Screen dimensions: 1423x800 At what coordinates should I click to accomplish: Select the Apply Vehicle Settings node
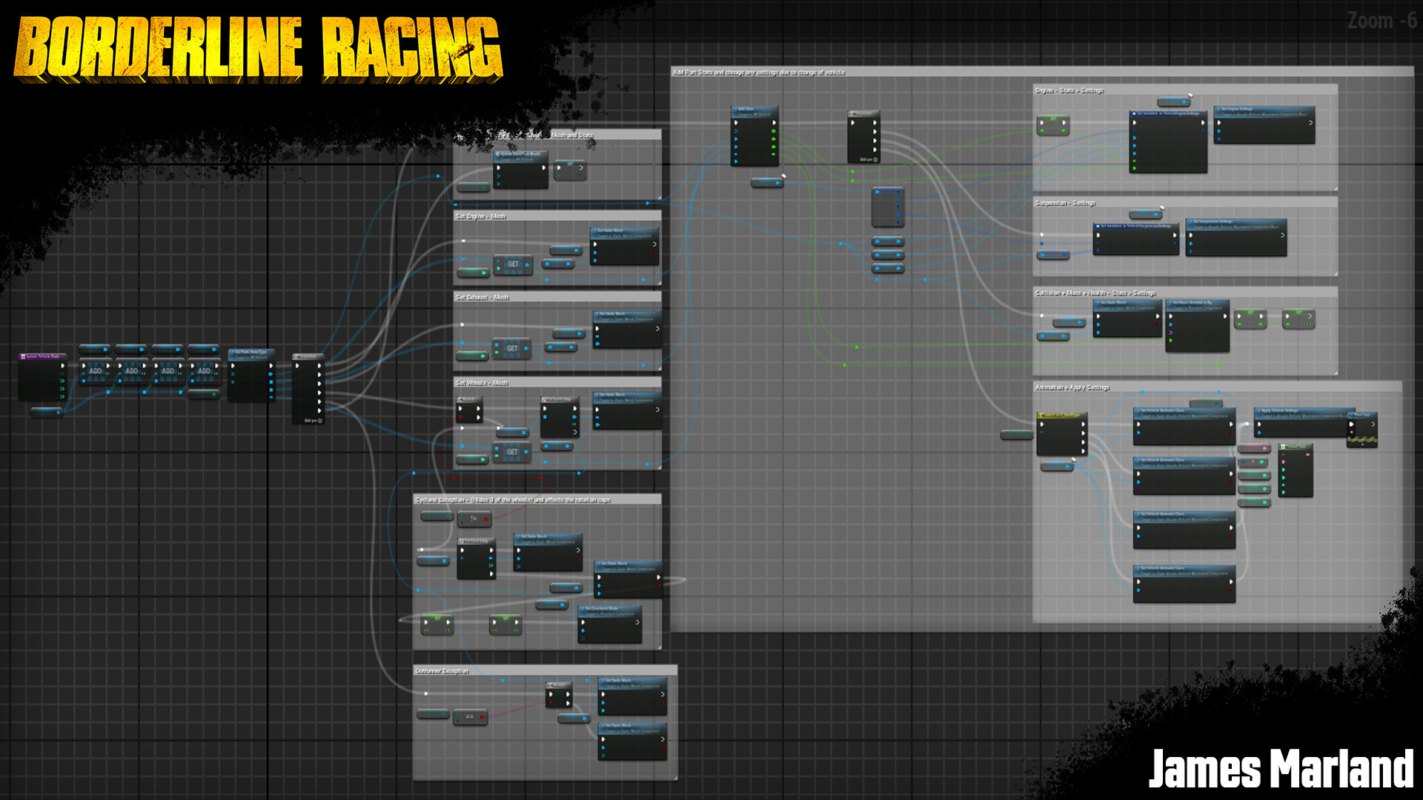1301,422
